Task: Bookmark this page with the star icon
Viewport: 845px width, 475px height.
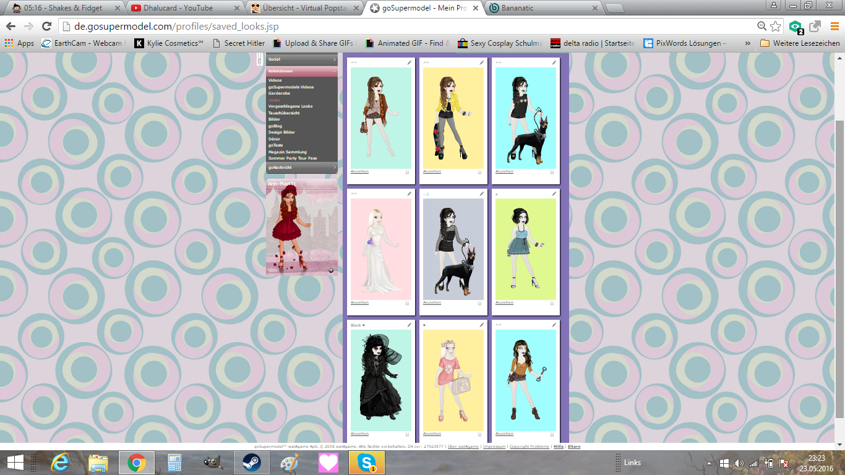Action: [x=776, y=27]
